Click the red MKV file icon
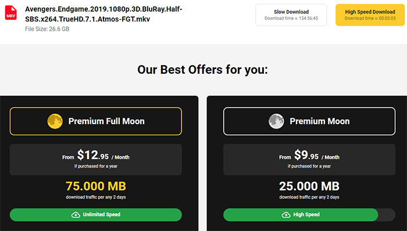 (x=11, y=12)
